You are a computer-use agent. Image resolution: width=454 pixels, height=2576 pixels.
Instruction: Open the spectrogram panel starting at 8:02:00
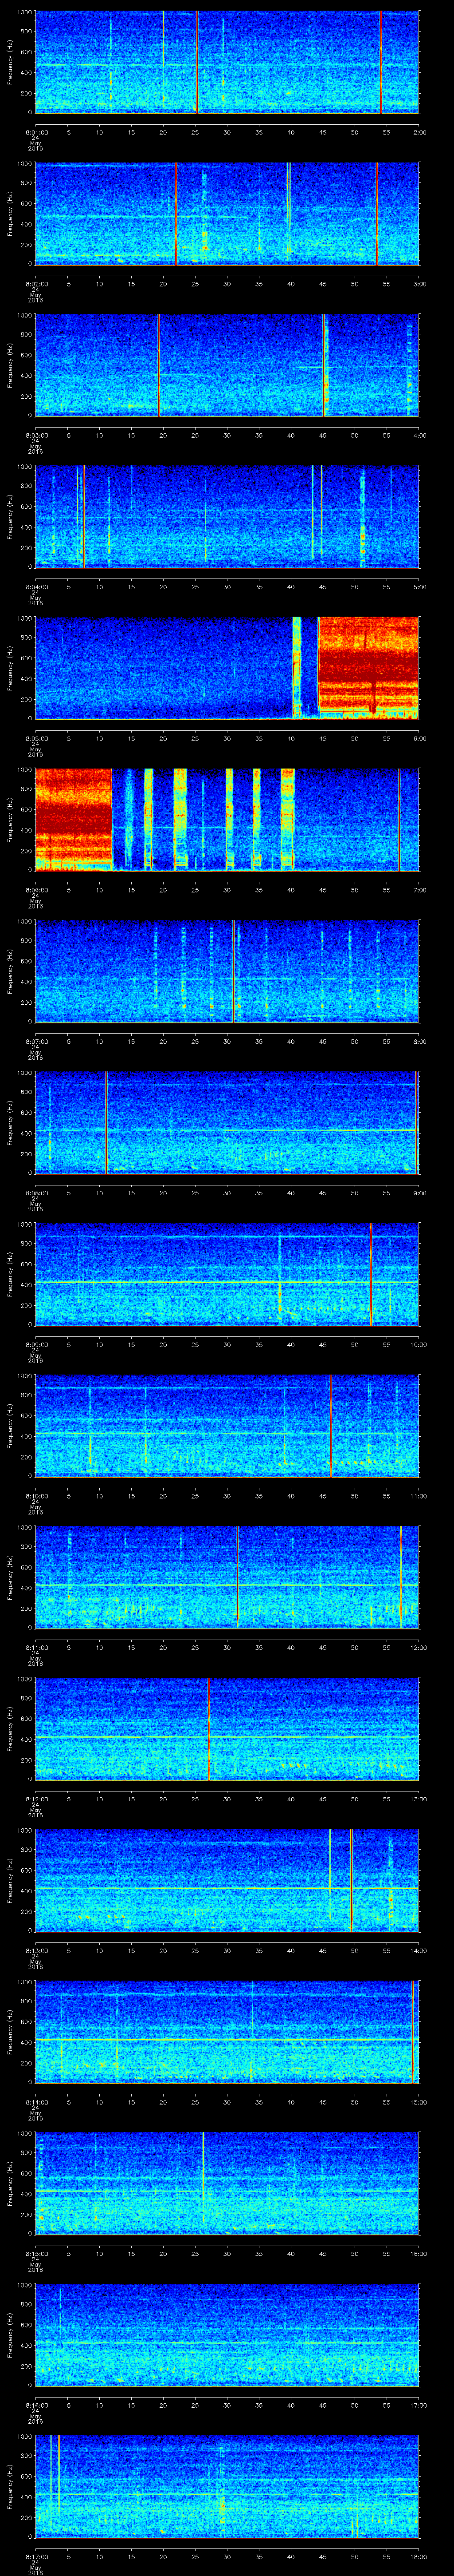227,214
